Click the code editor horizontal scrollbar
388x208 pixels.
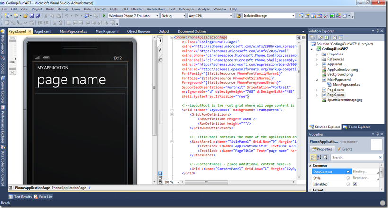pyautogui.click(x=206, y=182)
